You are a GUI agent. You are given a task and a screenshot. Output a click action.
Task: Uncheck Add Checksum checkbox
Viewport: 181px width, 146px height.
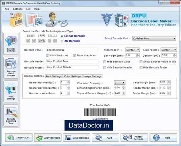coord(48,56)
